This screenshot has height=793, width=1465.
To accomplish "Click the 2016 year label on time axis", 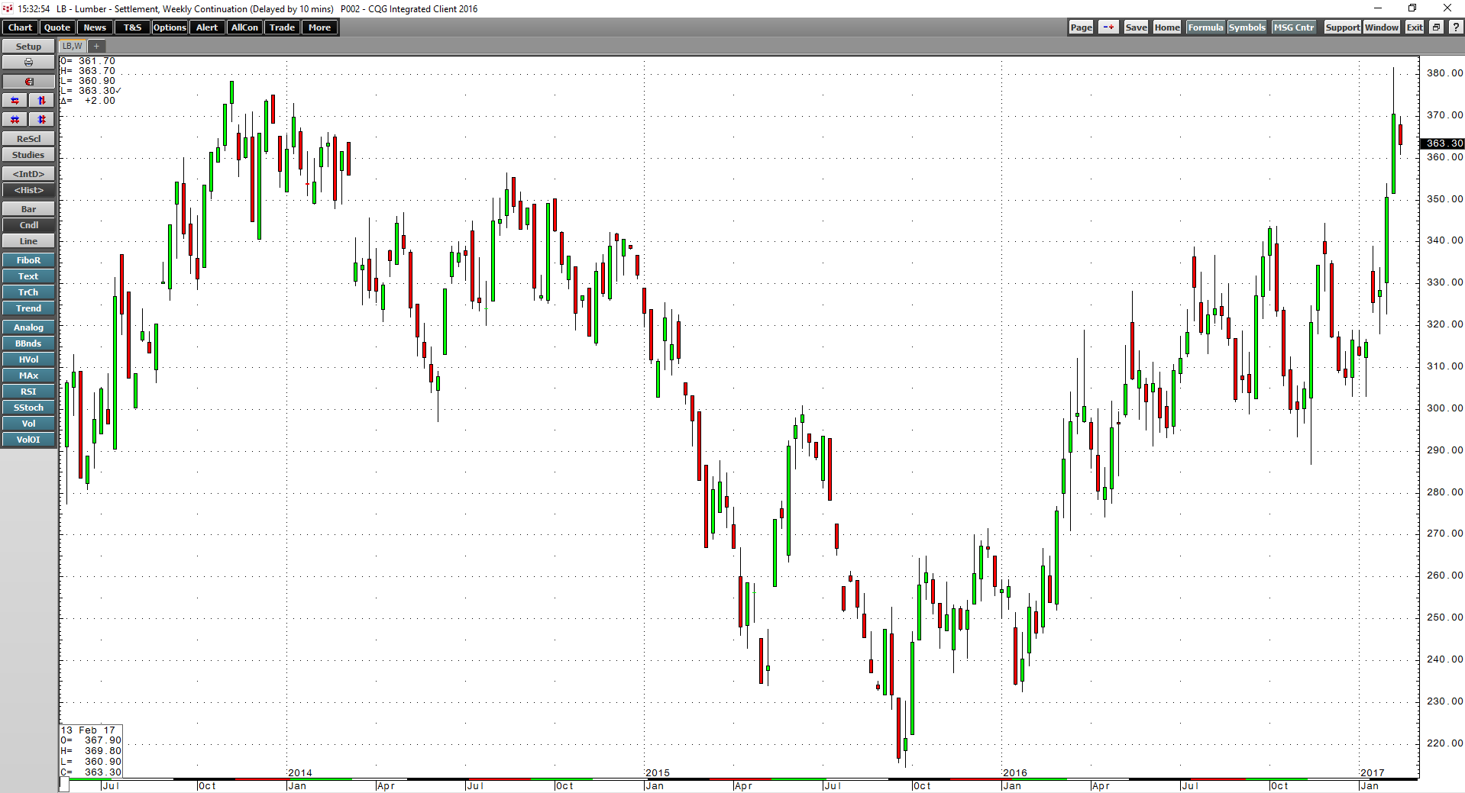I will (1015, 773).
